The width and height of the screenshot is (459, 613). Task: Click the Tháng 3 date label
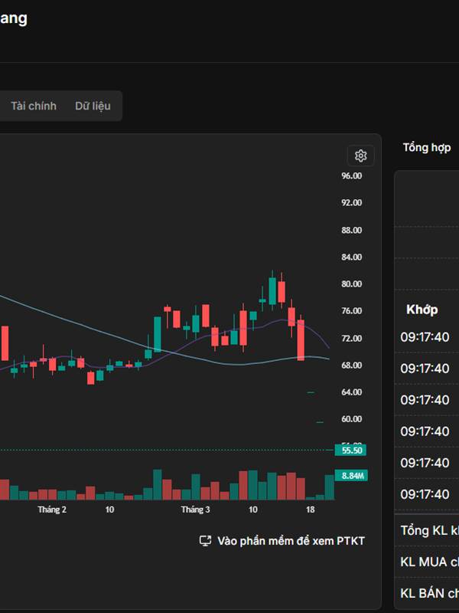click(195, 510)
